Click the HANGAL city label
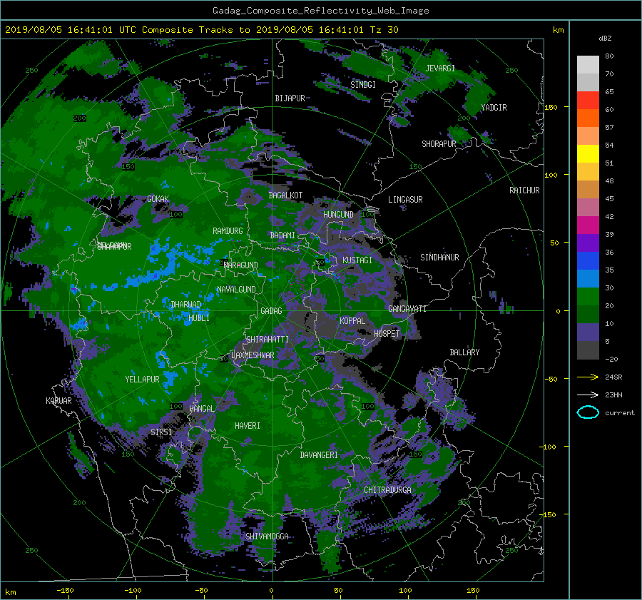The width and height of the screenshot is (642, 600). pyautogui.click(x=202, y=409)
